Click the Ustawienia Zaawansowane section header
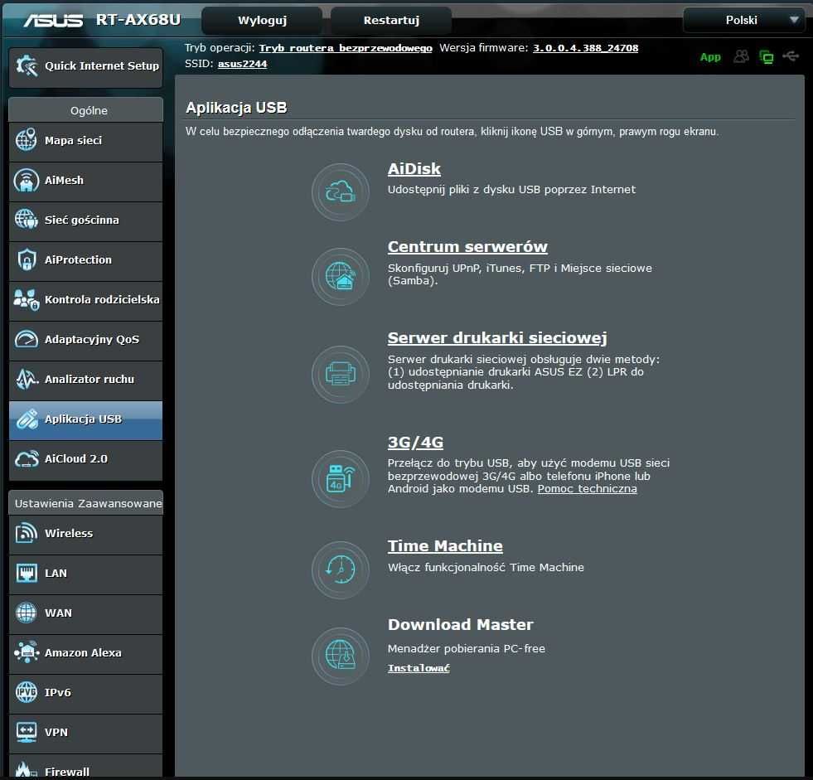 pyautogui.click(x=85, y=503)
